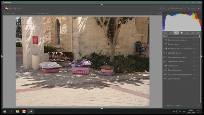Reset parameters icon for 'Баланс белого' module
The height and width of the screenshot is (115, 204).
pos(196,79)
